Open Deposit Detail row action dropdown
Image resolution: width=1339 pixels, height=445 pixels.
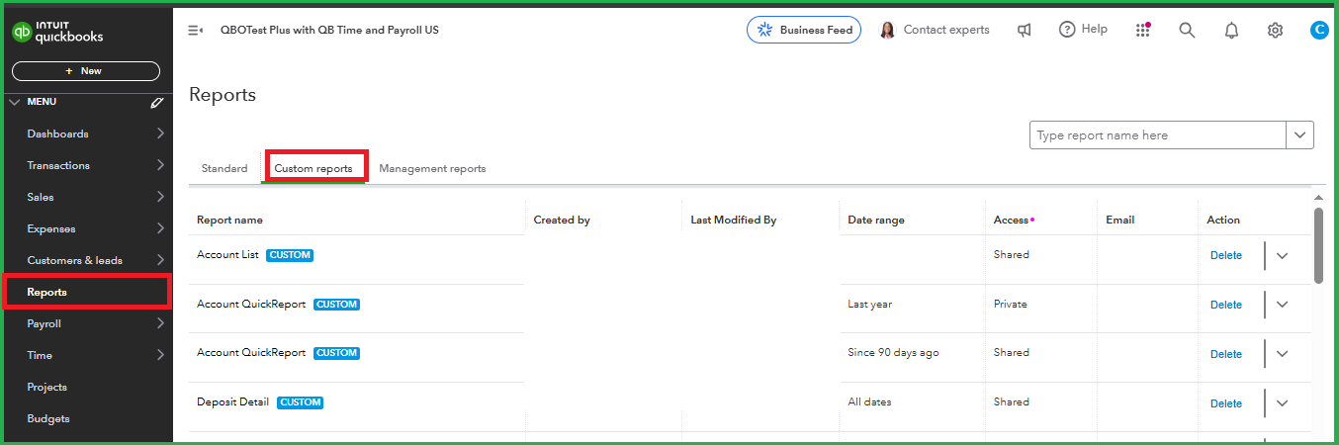point(1283,402)
